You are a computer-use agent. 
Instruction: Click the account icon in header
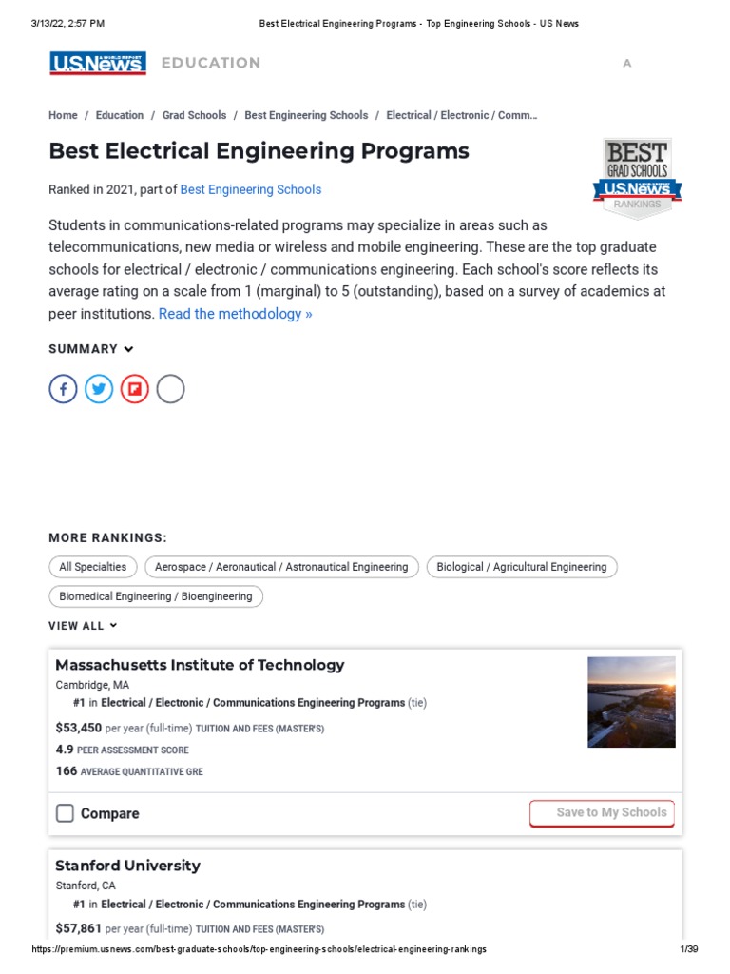pyautogui.click(x=626, y=64)
